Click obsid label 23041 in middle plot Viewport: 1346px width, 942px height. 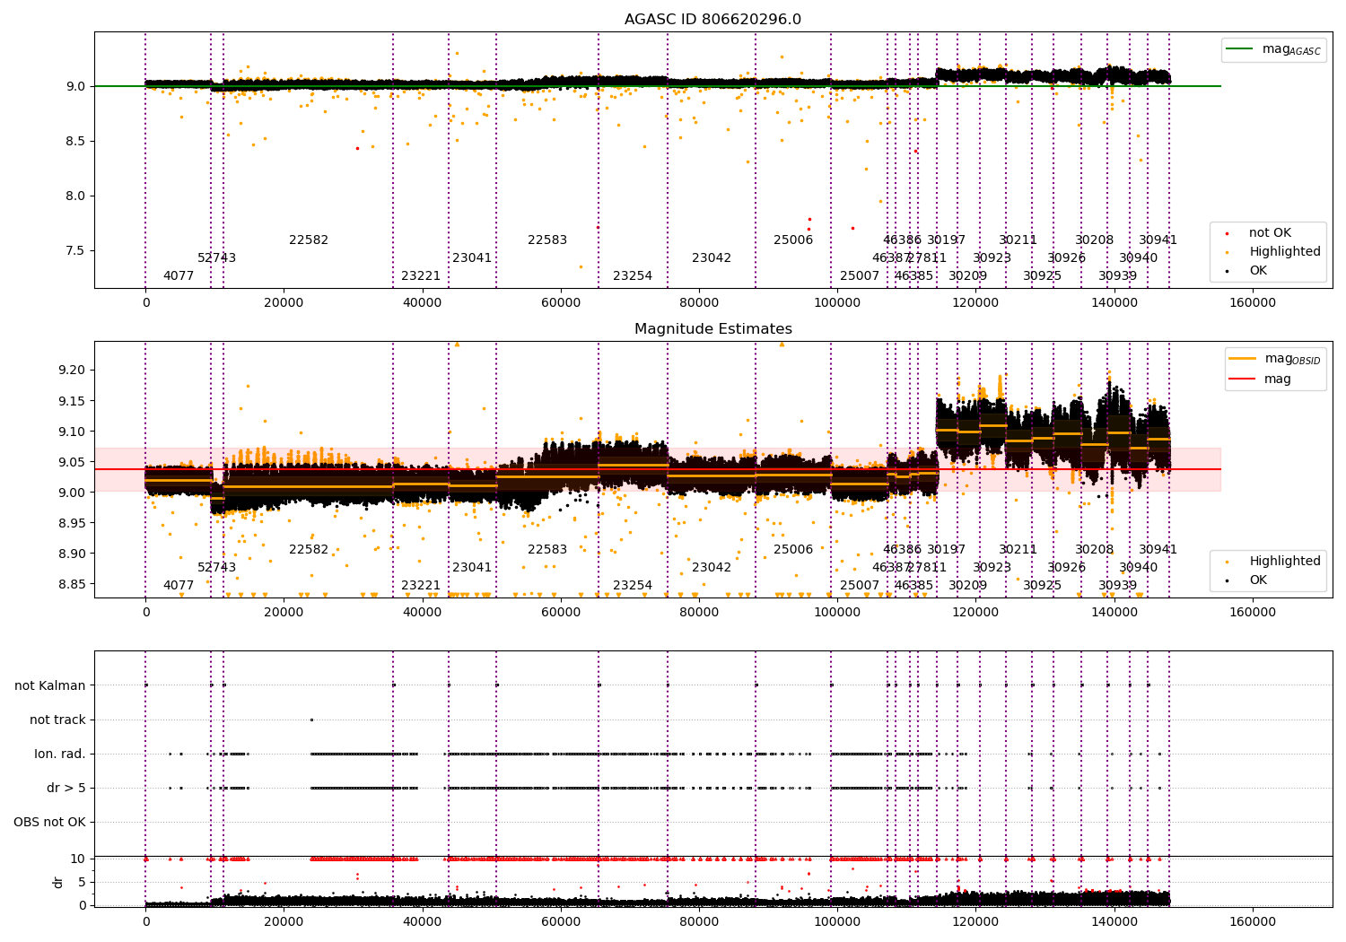coord(472,568)
